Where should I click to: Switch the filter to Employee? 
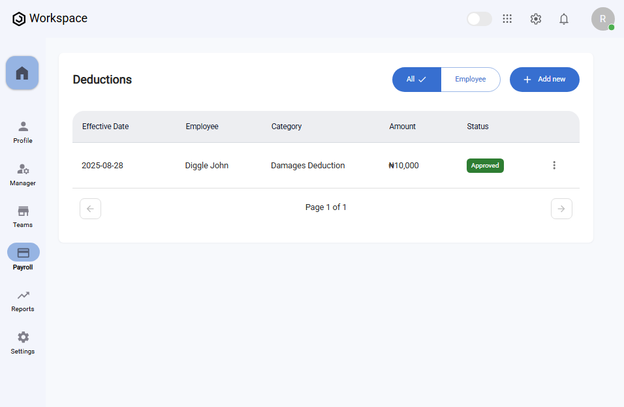click(x=470, y=80)
